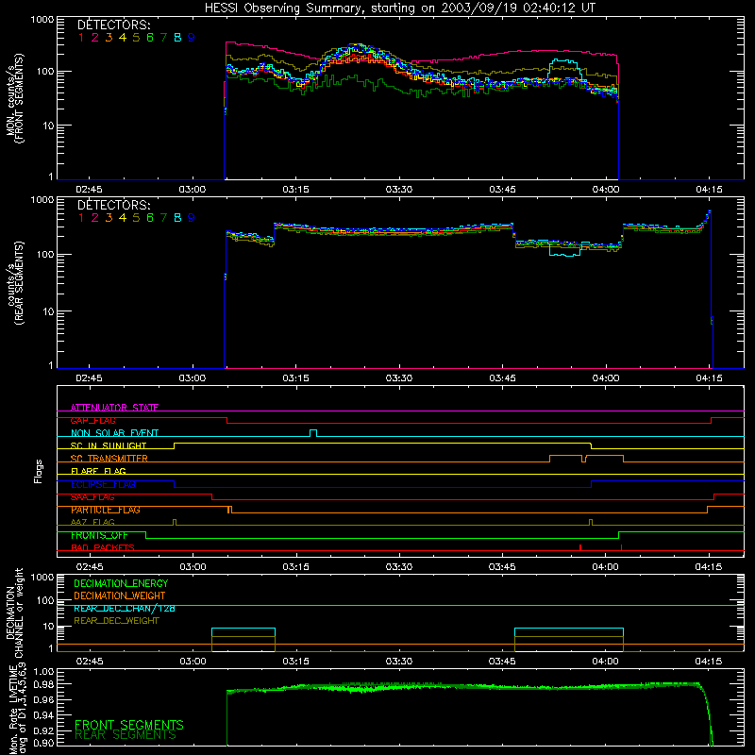
Task: Click the FLARE_FLAG label
Action: 98,471
